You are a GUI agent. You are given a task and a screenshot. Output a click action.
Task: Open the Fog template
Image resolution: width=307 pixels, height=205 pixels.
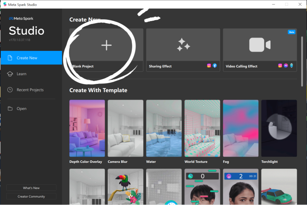click(240, 128)
